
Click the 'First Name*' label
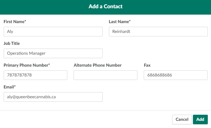coord(15,22)
